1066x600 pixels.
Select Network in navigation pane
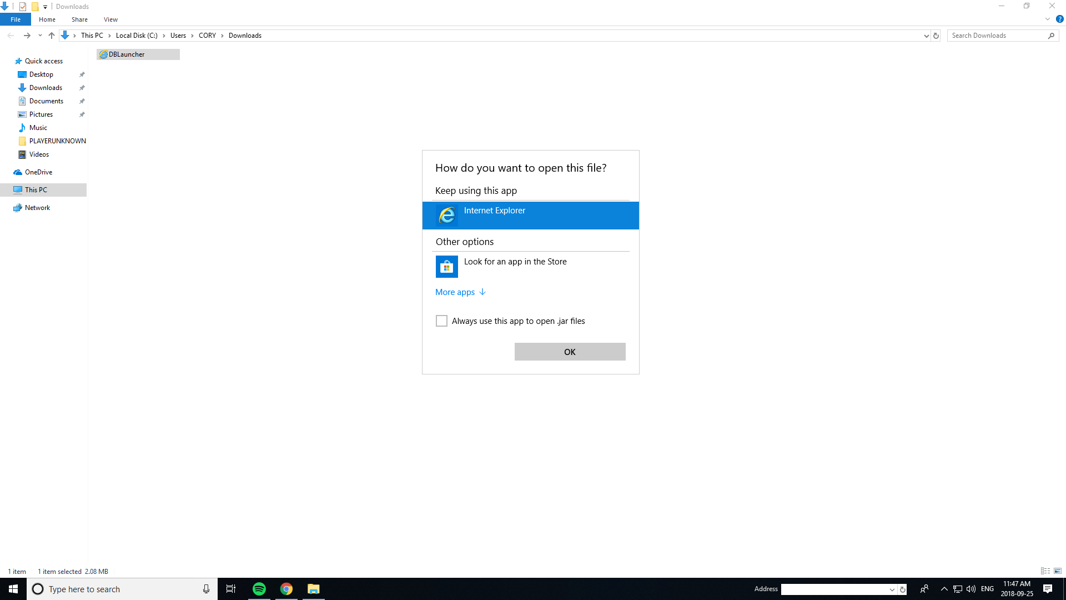point(38,208)
